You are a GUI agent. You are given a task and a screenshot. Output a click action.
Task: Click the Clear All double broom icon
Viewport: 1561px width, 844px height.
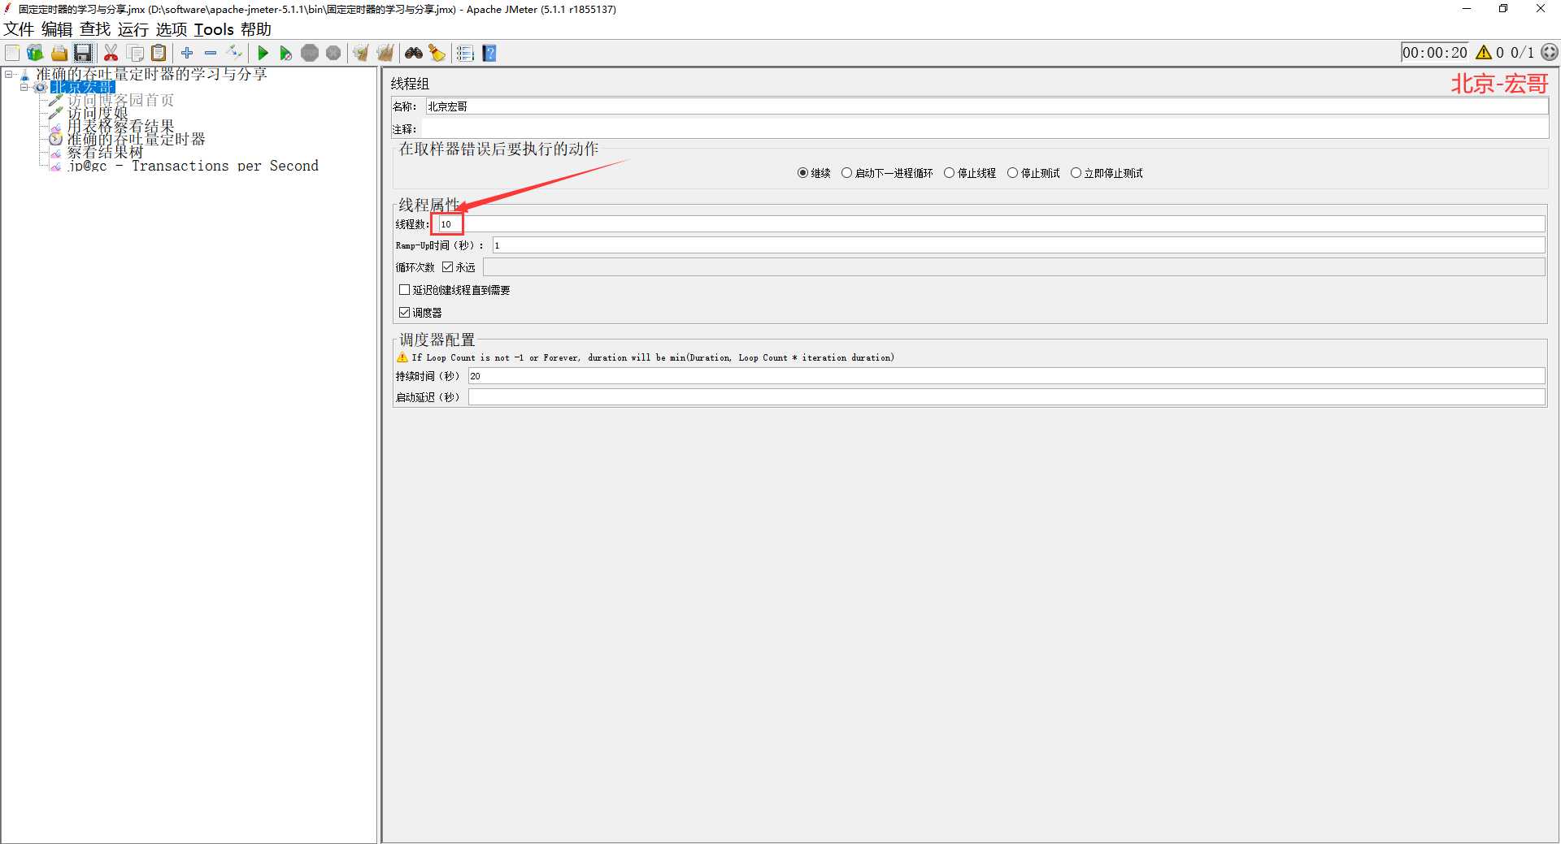point(385,53)
